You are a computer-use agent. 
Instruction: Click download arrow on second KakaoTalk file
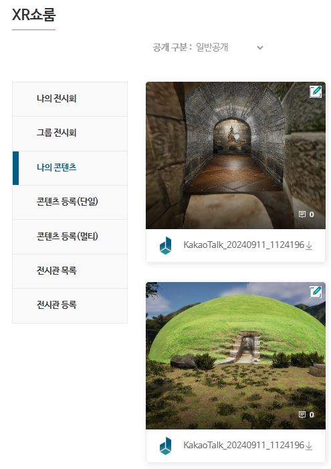pos(309,446)
